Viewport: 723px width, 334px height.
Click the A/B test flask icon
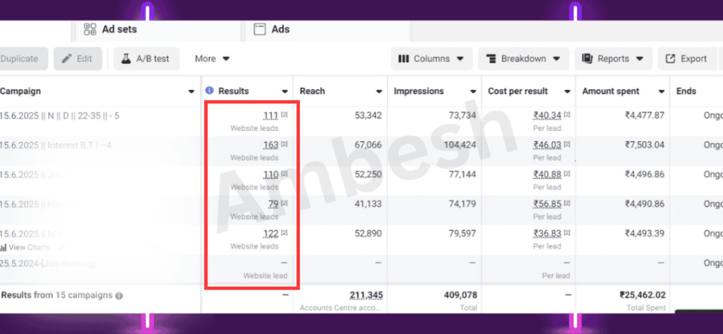pos(126,58)
